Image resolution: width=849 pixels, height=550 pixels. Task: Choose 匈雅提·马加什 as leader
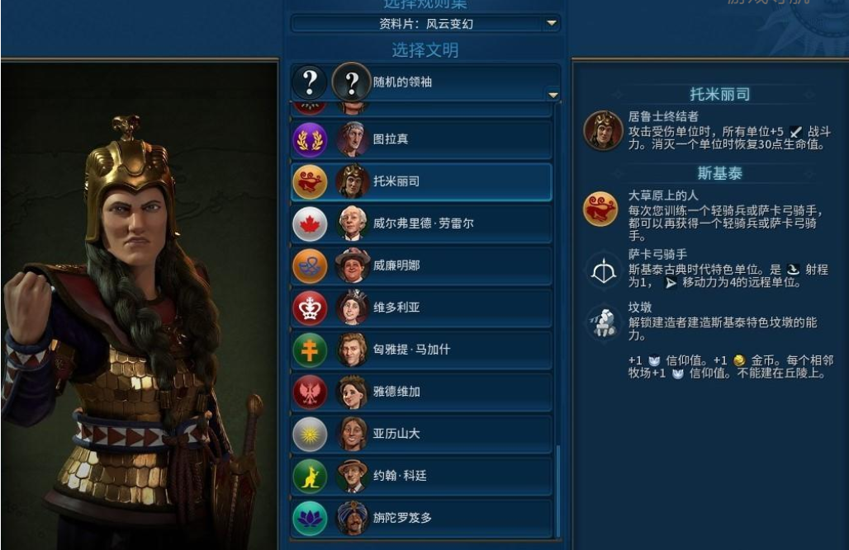point(422,350)
